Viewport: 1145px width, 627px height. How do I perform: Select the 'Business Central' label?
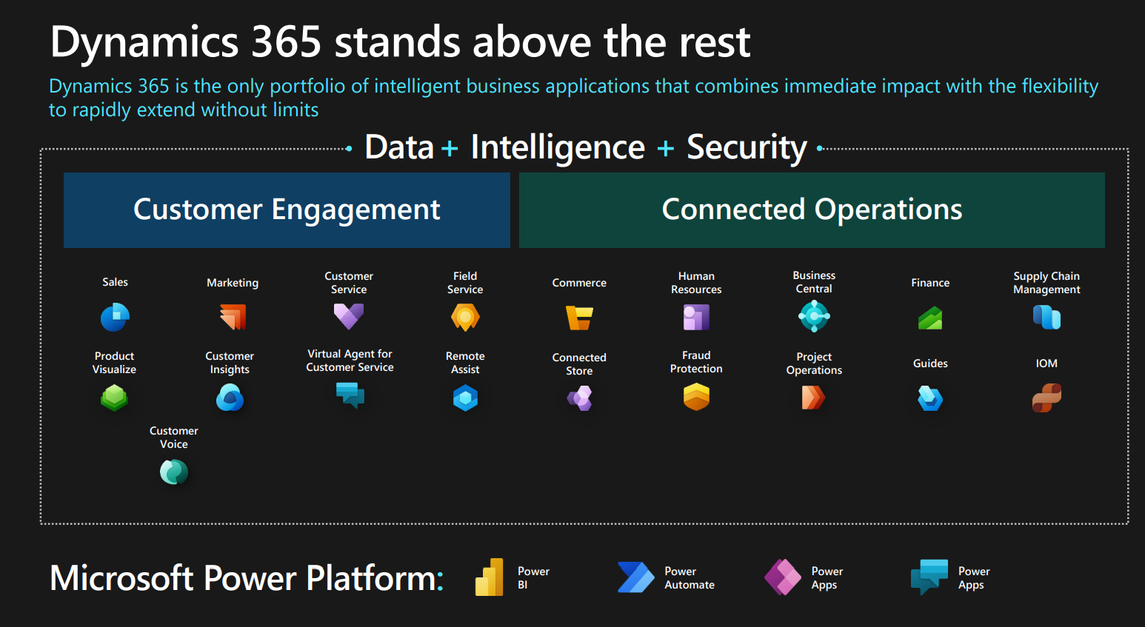(814, 282)
